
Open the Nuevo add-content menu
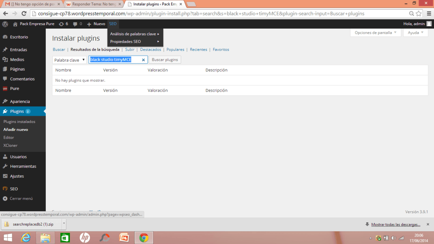96,24
